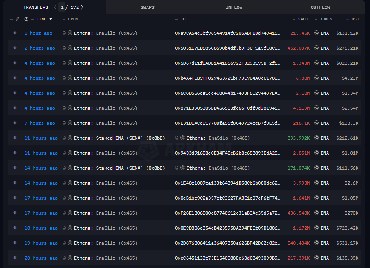Switch to the INFLOW tab
Viewport: 370px width, 268px height.
pos(234,7)
